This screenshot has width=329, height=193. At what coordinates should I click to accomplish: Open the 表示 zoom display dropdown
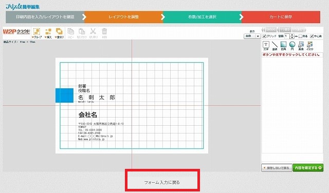252,36
